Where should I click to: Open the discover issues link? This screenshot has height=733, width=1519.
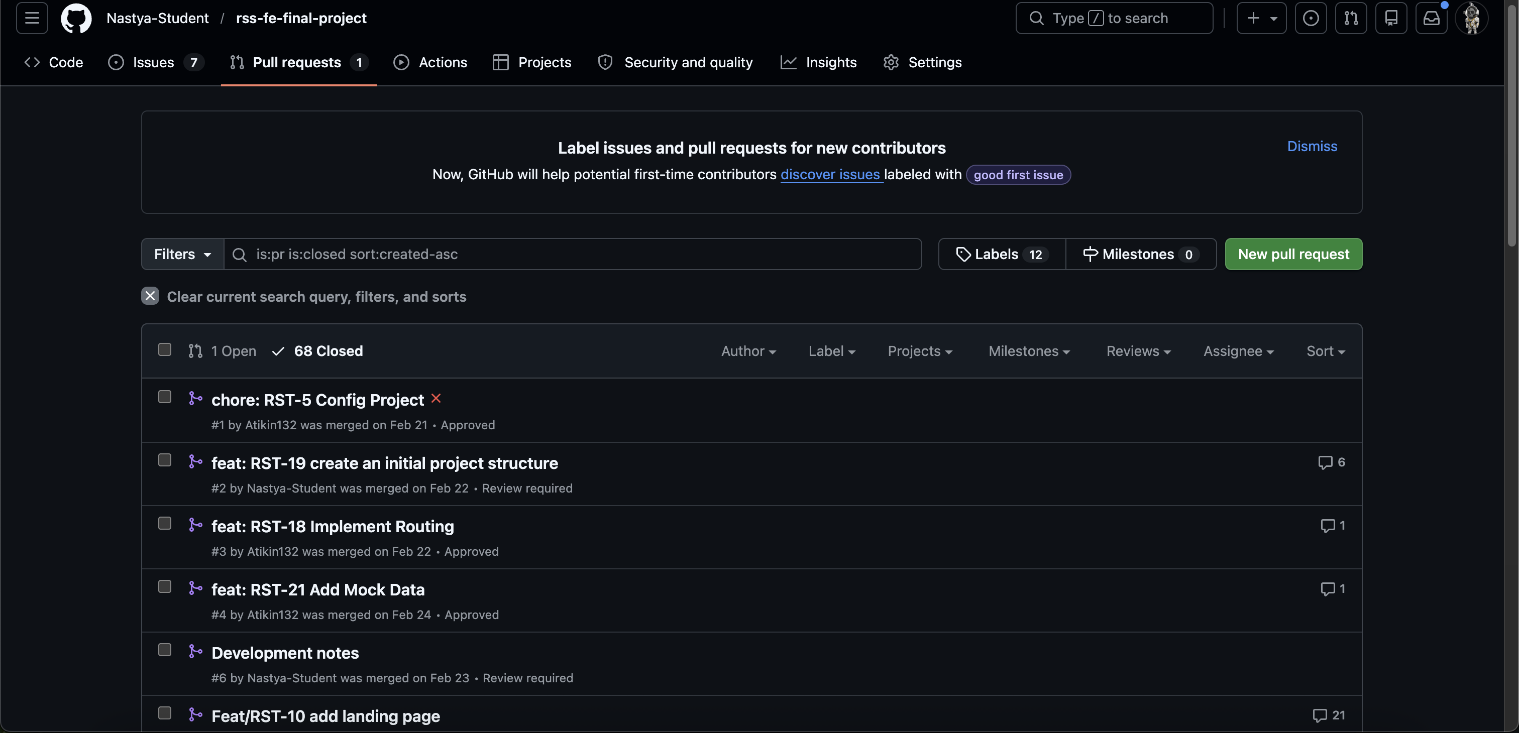pyautogui.click(x=831, y=174)
